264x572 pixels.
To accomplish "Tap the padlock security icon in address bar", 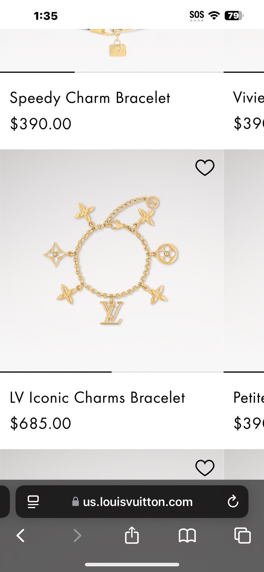I will pyautogui.click(x=76, y=501).
